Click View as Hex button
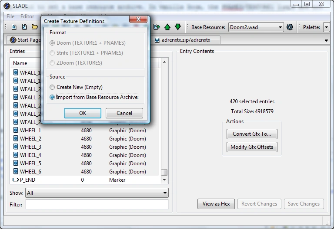Screen dimensions: 334x229 216,204
